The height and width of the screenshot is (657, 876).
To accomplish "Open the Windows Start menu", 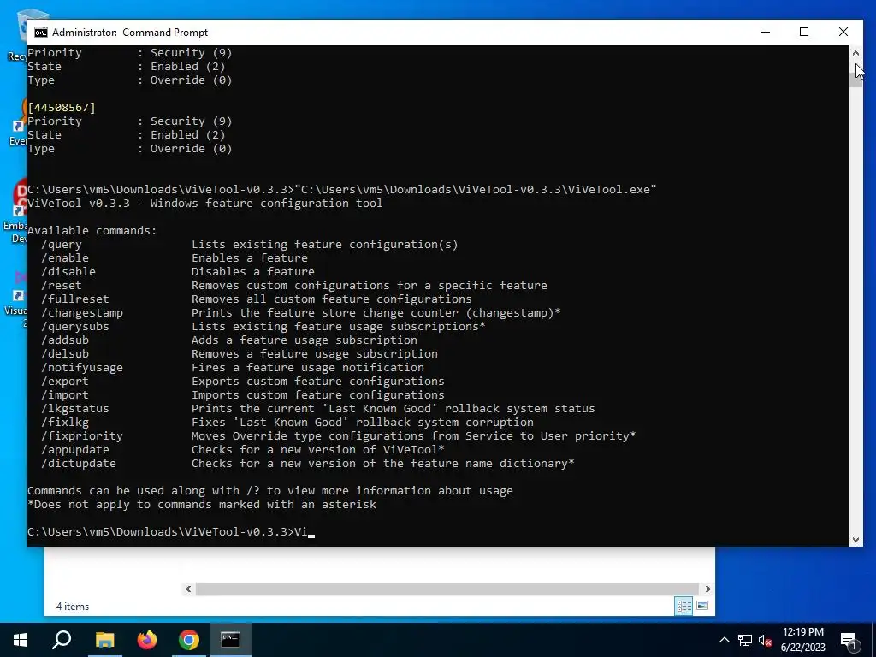I will tap(21, 640).
